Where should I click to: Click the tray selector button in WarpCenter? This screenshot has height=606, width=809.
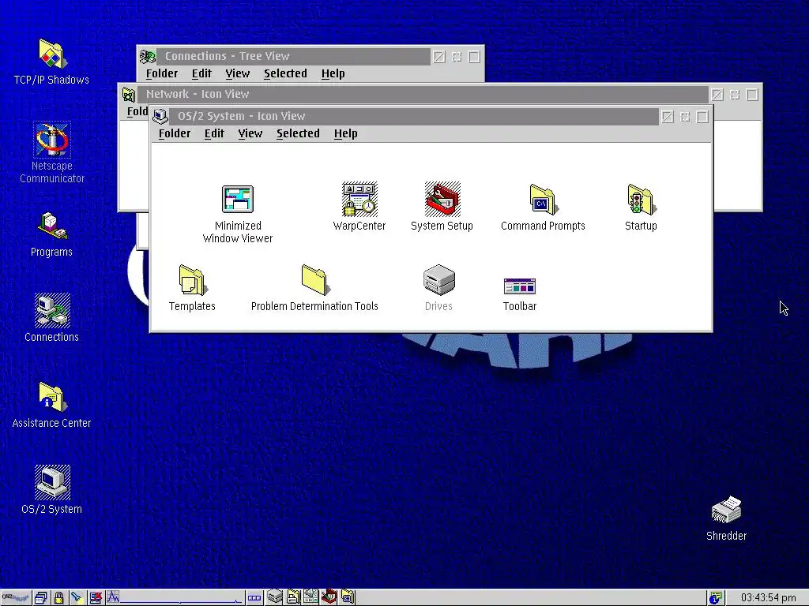(254, 598)
